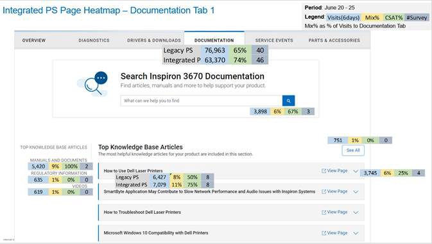
Task: Click Microsoft Windows 10 Compatibility with Dell Printers title
Action: coord(156,232)
